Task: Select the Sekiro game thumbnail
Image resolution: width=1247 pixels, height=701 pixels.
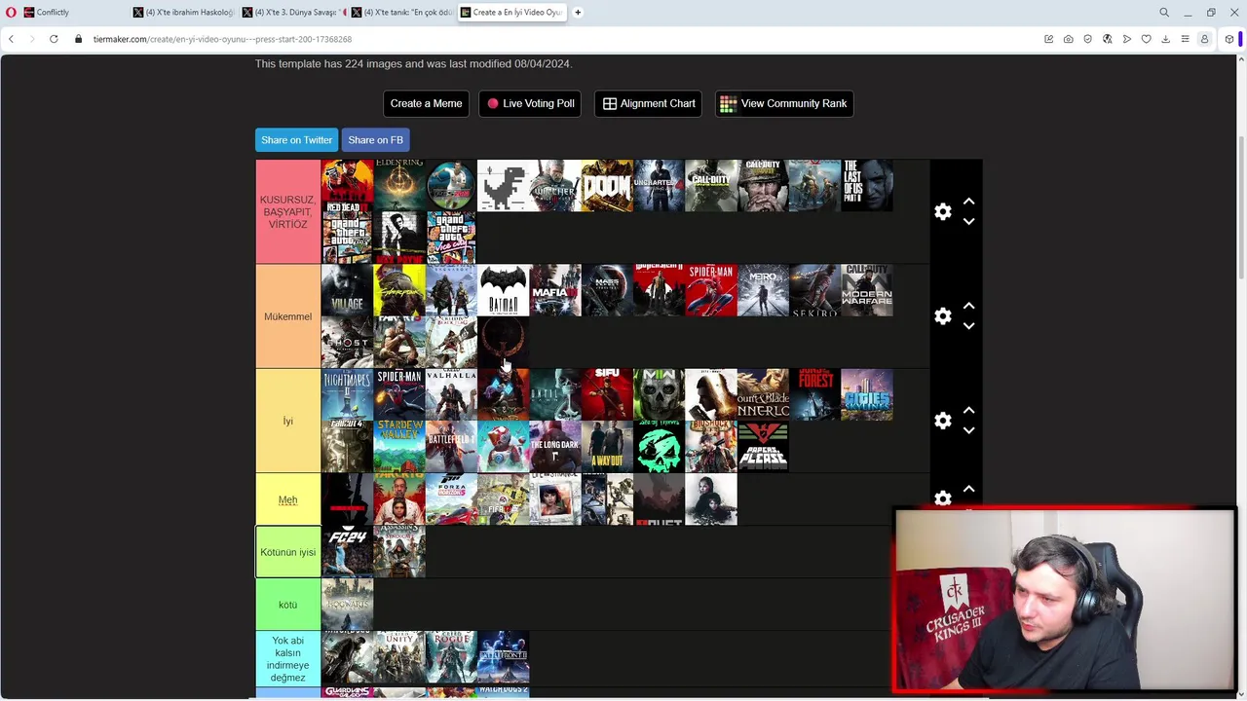Action: coord(814,290)
